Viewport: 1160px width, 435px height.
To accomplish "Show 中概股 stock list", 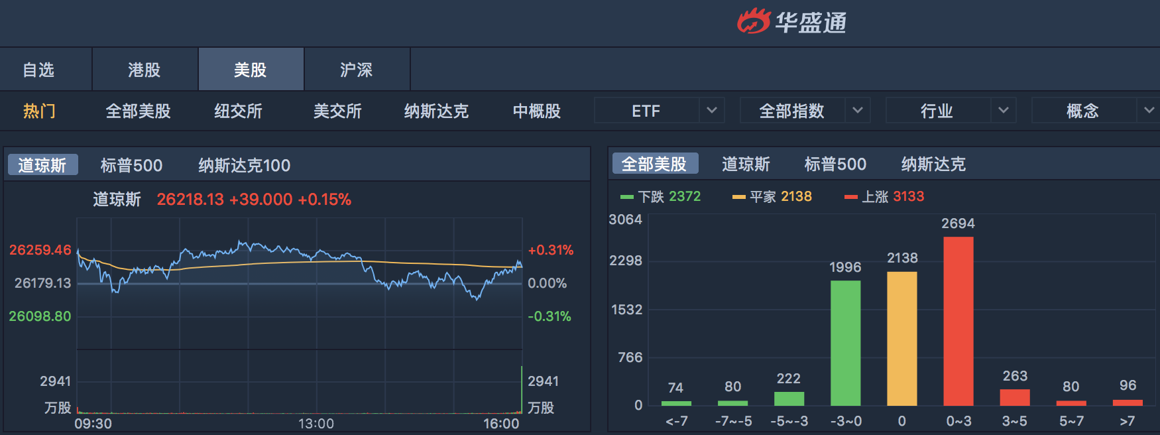I will click(x=537, y=111).
